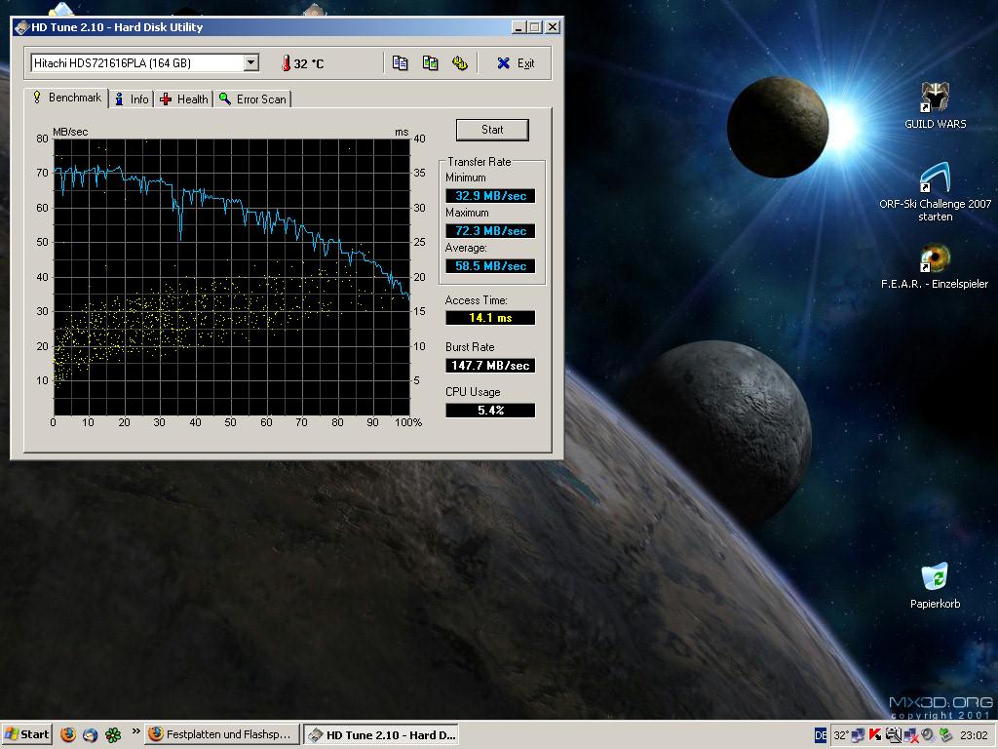The height and width of the screenshot is (749, 998).
Task: Click the printer tray icon
Action: (x=894, y=735)
